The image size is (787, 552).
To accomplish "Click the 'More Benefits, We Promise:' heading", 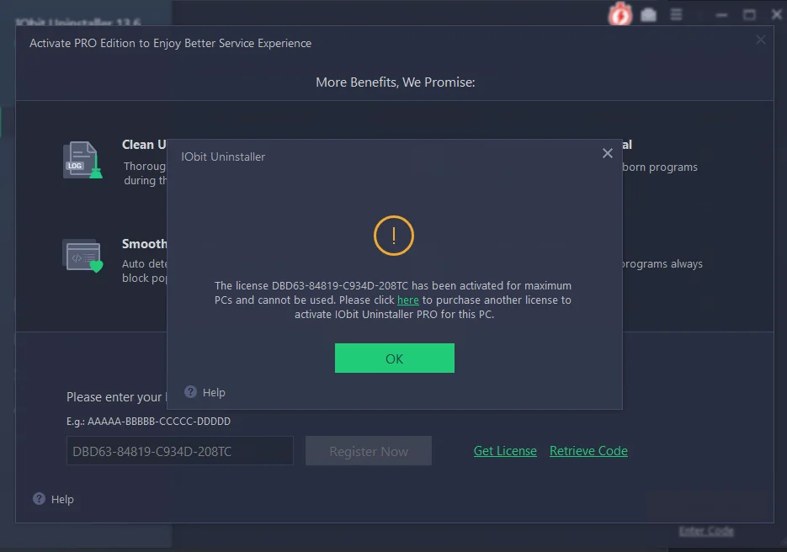I will [396, 82].
